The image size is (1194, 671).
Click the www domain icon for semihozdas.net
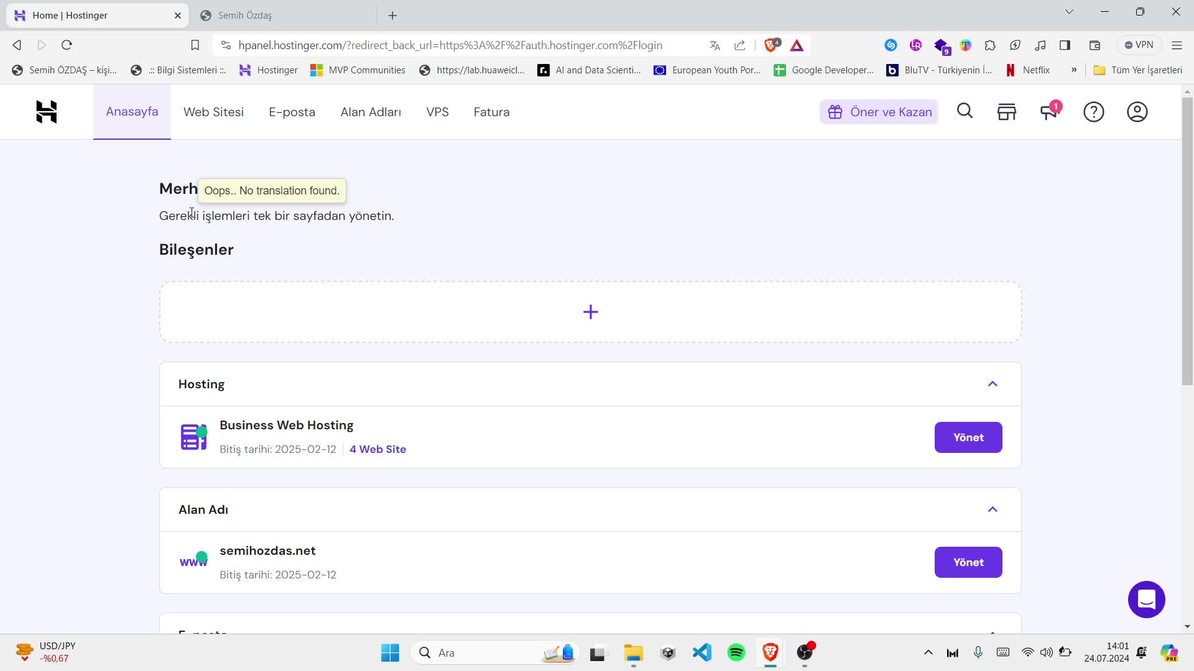click(x=193, y=560)
